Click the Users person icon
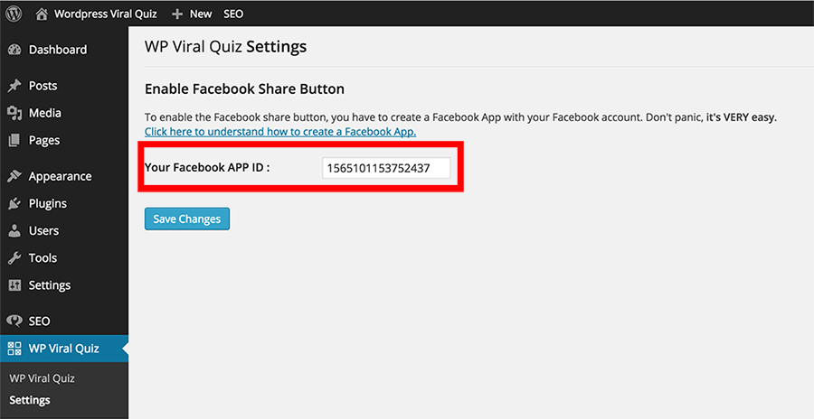The height and width of the screenshot is (419, 814). 14,230
